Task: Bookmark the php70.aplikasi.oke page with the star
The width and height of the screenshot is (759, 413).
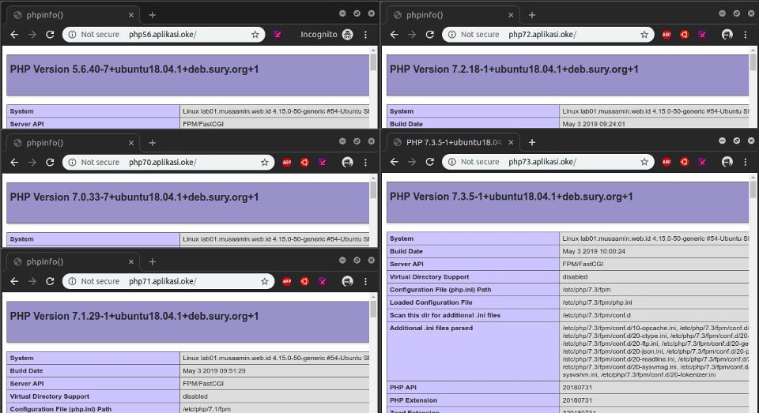Action: click(264, 162)
